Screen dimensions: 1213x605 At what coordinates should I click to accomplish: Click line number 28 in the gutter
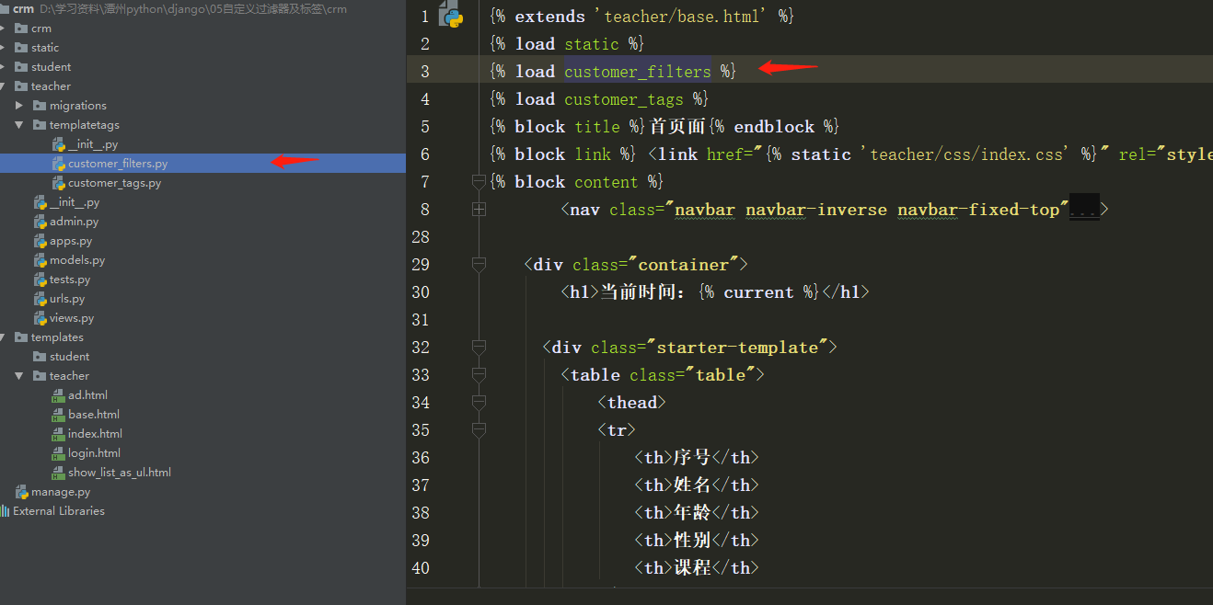(x=421, y=237)
